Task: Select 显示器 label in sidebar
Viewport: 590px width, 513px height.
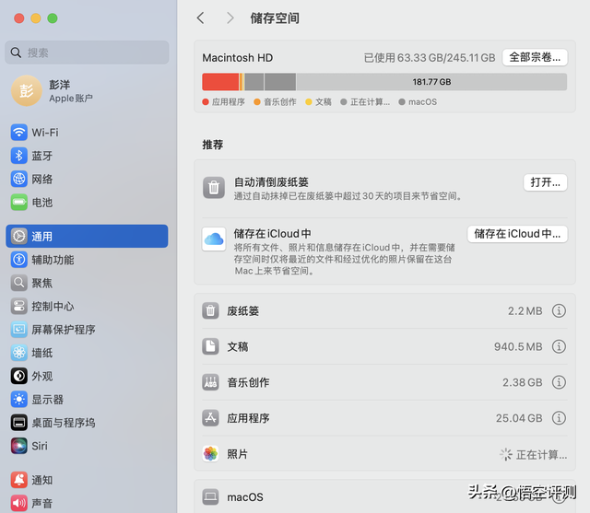Action: point(47,400)
